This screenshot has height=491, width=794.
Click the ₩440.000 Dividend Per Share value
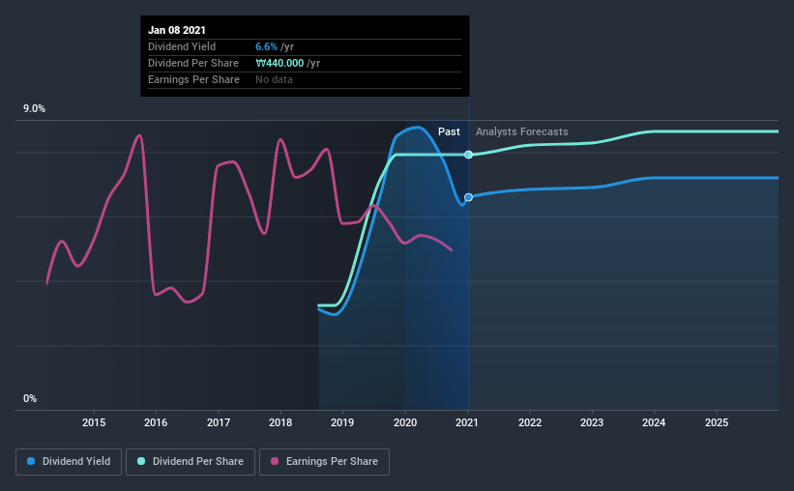click(x=279, y=63)
